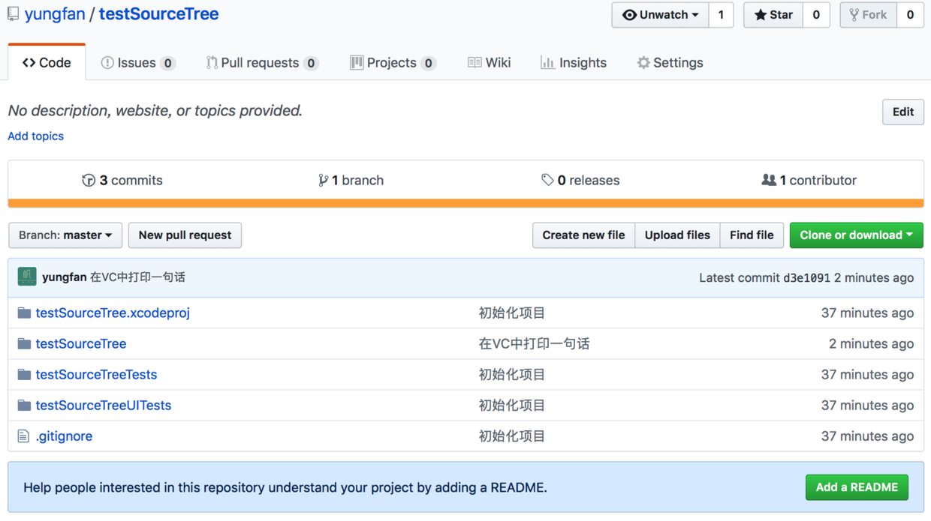This screenshot has width=931, height=521.
Task: Click the Upload files button
Action: pyautogui.click(x=677, y=235)
